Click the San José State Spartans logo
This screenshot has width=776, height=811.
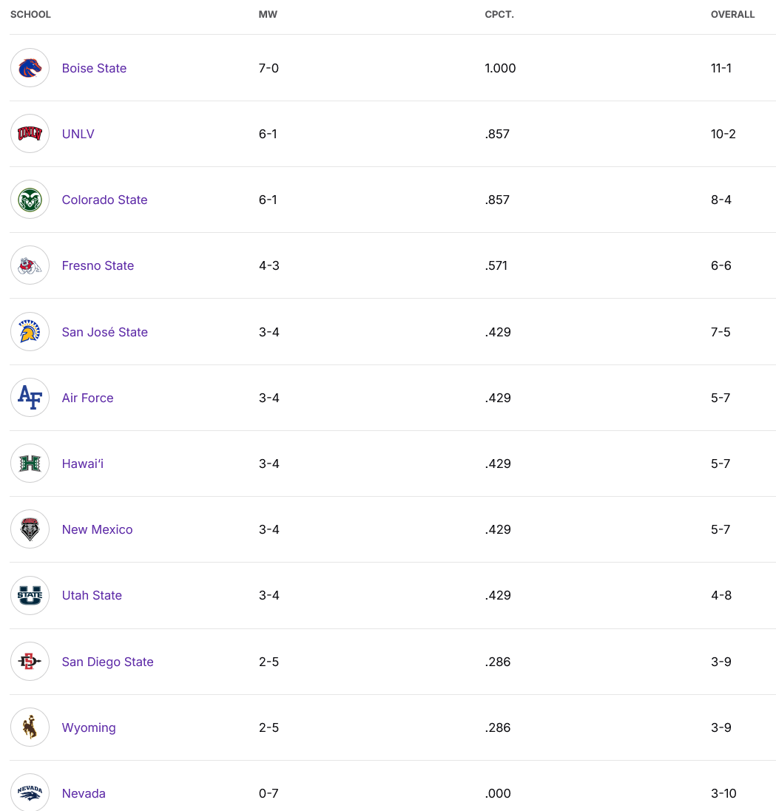pos(30,332)
